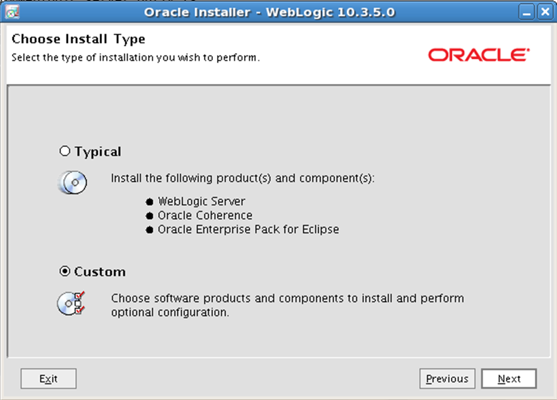Minimize the Oracle Installer window
This screenshot has height=400, width=557.
point(527,12)
